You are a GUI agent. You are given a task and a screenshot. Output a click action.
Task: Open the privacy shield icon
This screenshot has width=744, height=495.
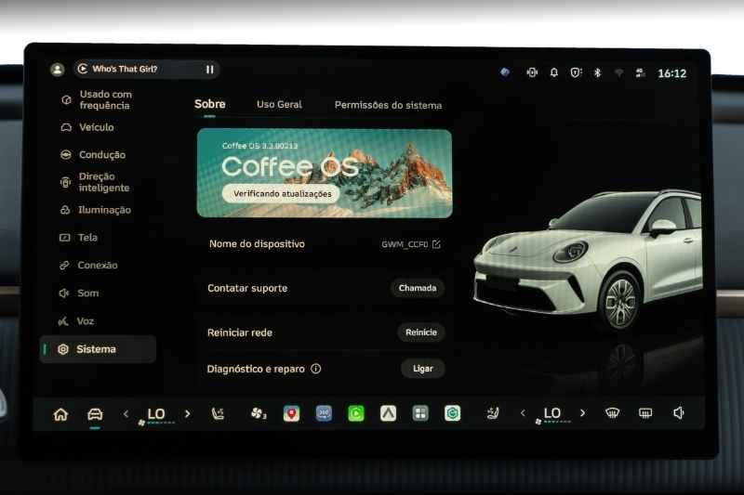pyautogui.click(x=576, y=72)
